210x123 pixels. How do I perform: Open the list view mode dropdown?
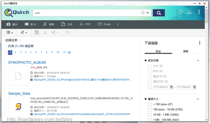(10, 32)
